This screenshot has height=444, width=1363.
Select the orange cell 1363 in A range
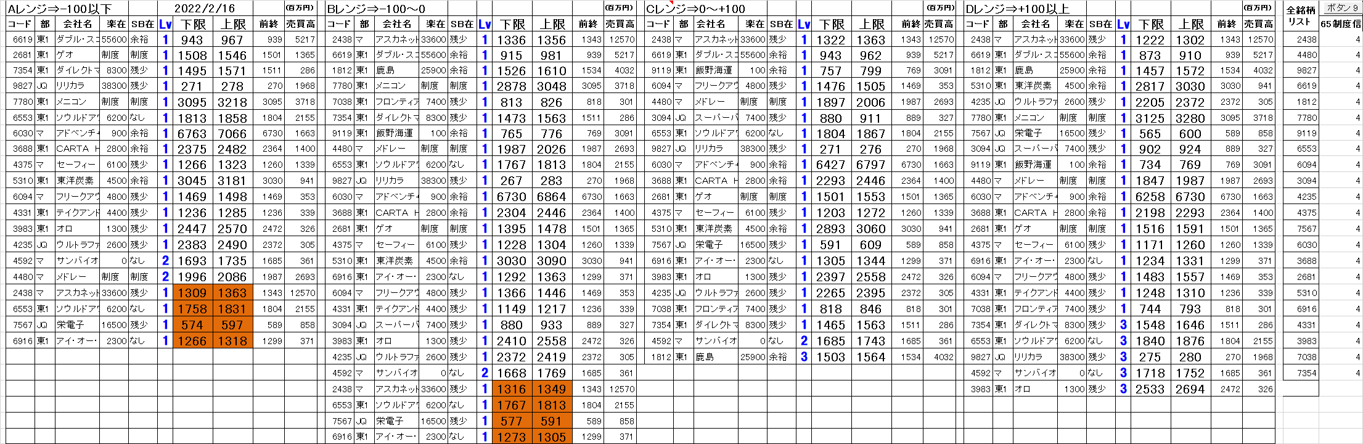pos(232,293)
